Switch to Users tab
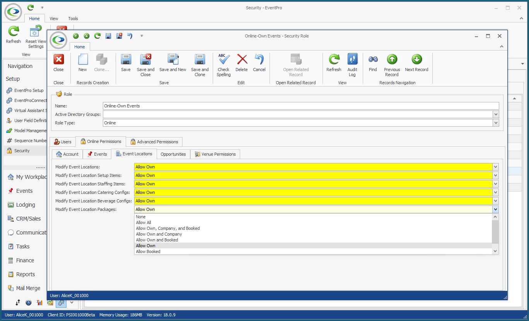 [x=62, y=142]
